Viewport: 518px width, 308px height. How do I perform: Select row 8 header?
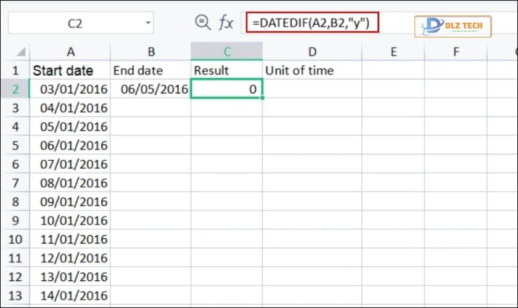pos(15,201)
